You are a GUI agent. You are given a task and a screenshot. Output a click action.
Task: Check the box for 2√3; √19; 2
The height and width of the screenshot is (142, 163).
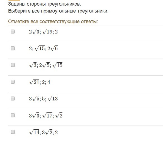13,32
